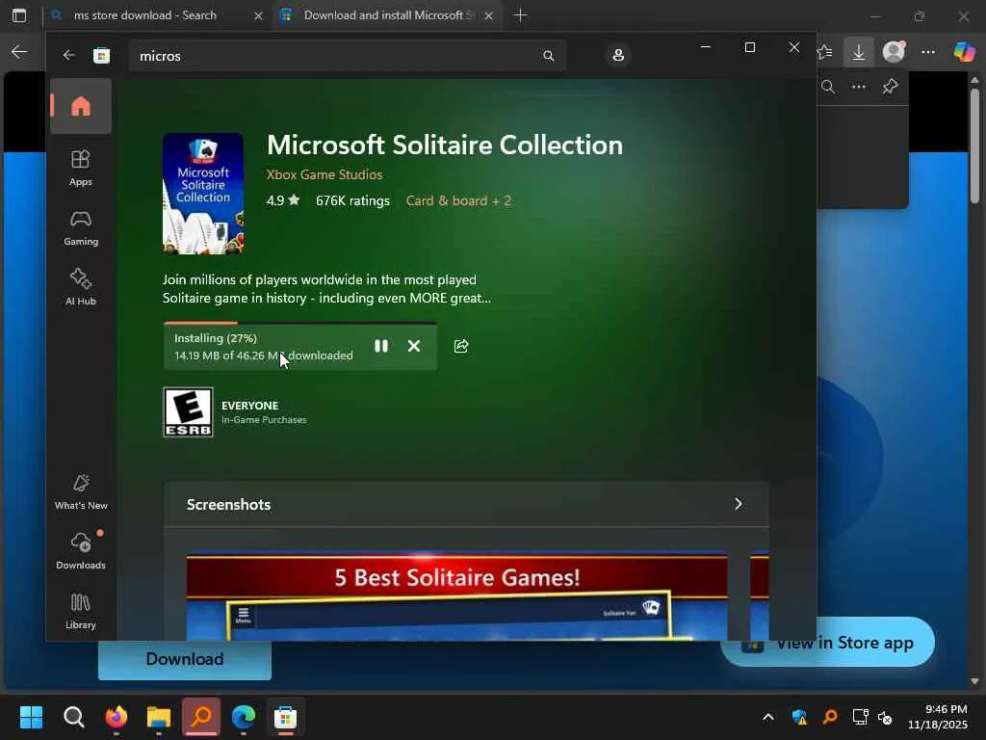Open Edge profile avatar
Image resolution: width=986 pixels, height=740 pixels.
894,52
